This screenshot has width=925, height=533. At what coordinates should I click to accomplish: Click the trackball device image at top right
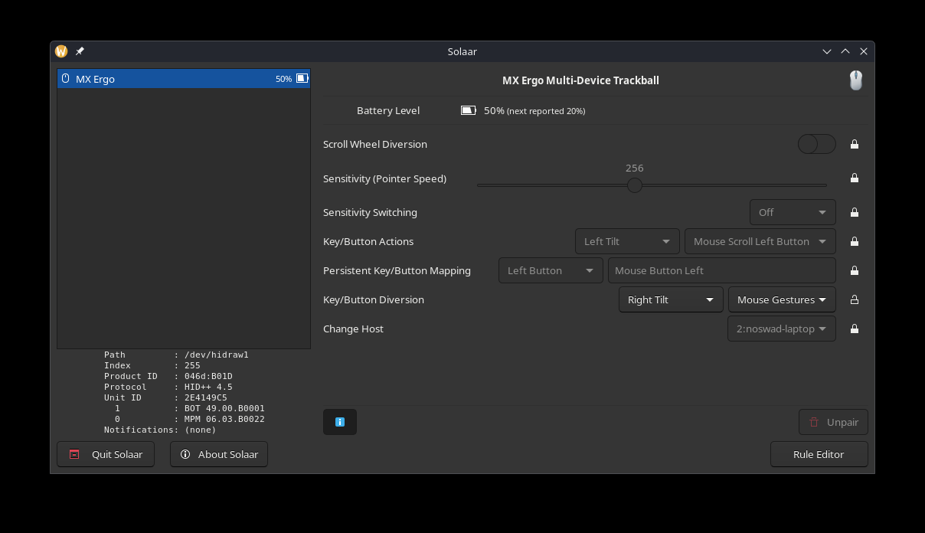(856, 80)
